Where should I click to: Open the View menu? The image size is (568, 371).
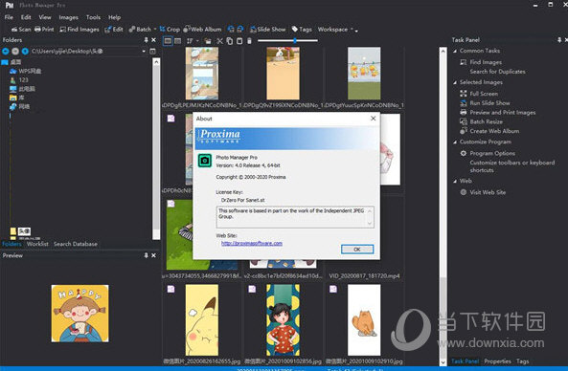tap(45, 17)
